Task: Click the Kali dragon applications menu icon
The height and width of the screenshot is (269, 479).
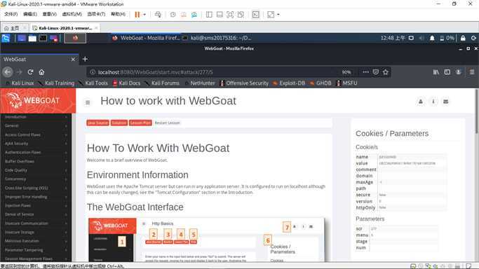Action: pos(6,38)
